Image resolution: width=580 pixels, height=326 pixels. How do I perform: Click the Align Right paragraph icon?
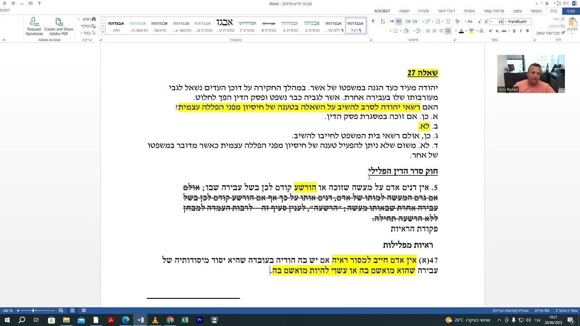click(448, 31)
